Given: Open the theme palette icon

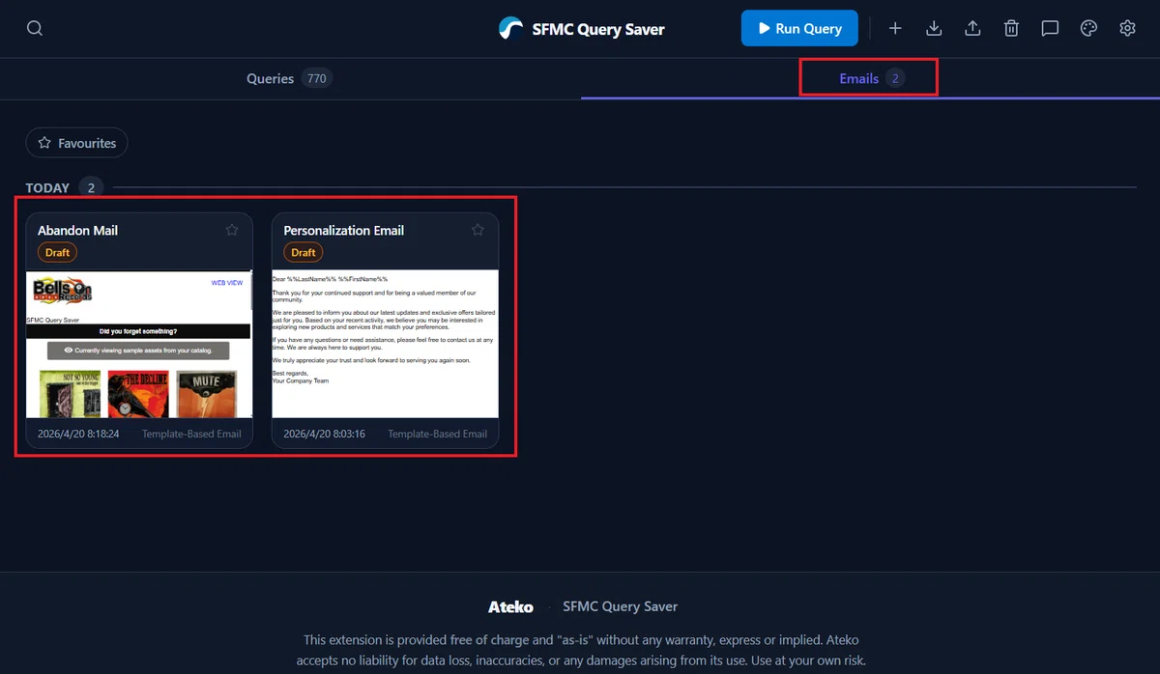Looking at the screenshot, I should (x=1088, y=29).
